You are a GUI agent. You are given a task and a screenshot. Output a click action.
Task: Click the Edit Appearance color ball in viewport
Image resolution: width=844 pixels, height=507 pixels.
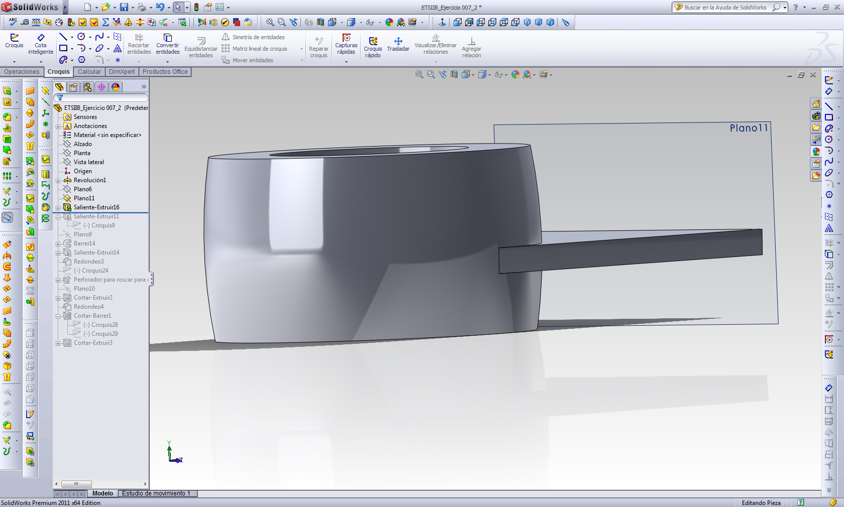coord(515,74)
